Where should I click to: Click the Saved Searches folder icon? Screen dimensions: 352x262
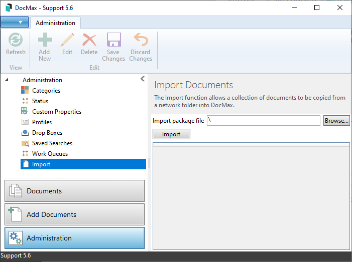[x=25, y=143]
